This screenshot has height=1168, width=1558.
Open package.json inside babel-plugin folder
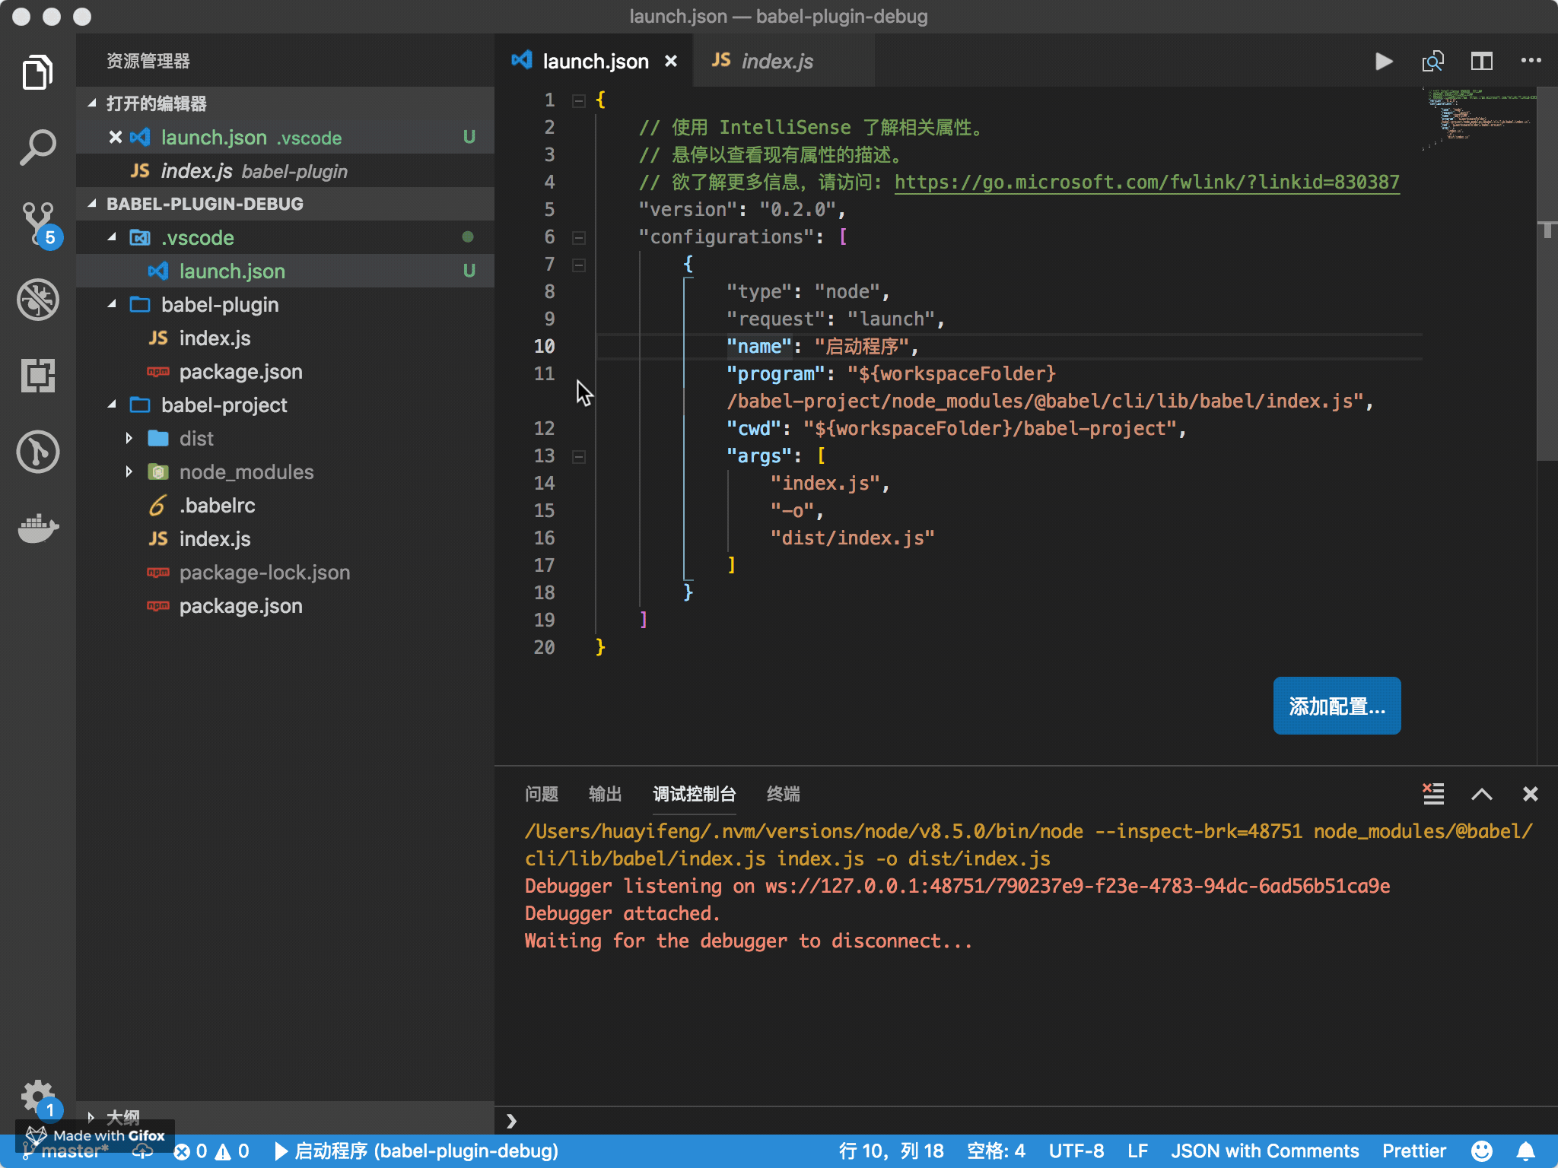click(x=285, y=371)
